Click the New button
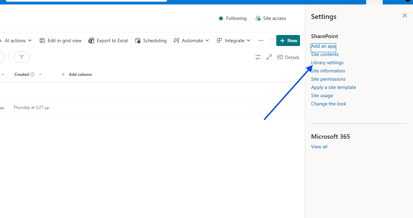The image size is (413, 218). [288, 41]
